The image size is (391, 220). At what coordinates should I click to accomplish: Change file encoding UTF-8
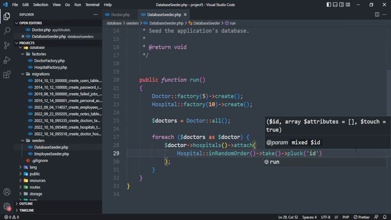326,218
